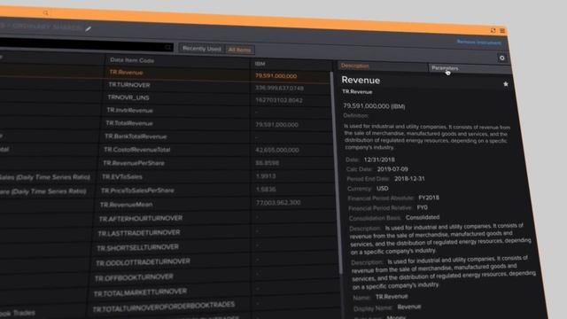
Task: Select the TR.InvtrRevenue row
Action: coord(165,111)
